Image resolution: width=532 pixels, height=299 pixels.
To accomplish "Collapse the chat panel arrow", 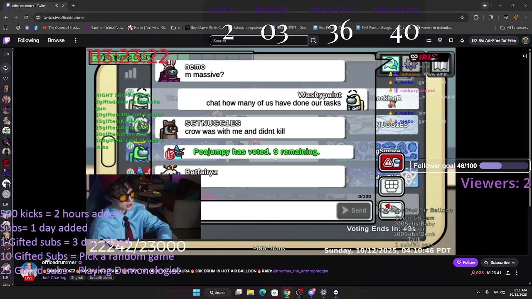I will [x=525, y=56].
